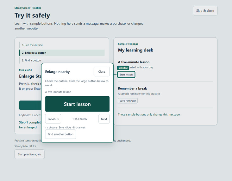Click the sample buttons status message
Image resolution: width=232 pixels, height=181 pixels.
click(x=149, y=115)
